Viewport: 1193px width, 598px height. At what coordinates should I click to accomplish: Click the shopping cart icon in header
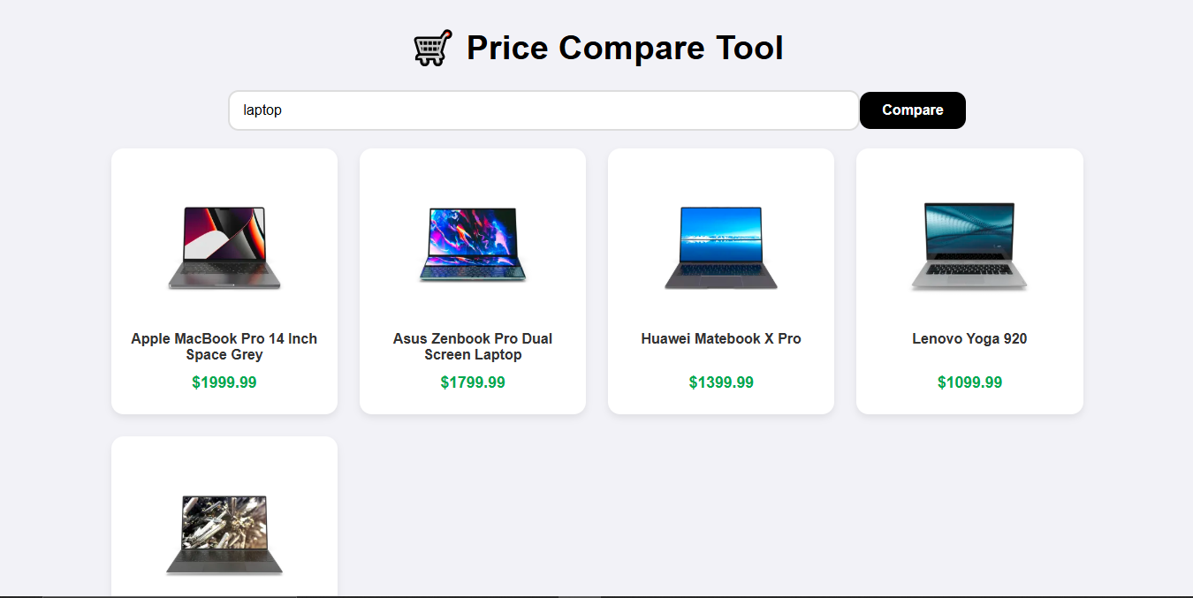(432, 48)
